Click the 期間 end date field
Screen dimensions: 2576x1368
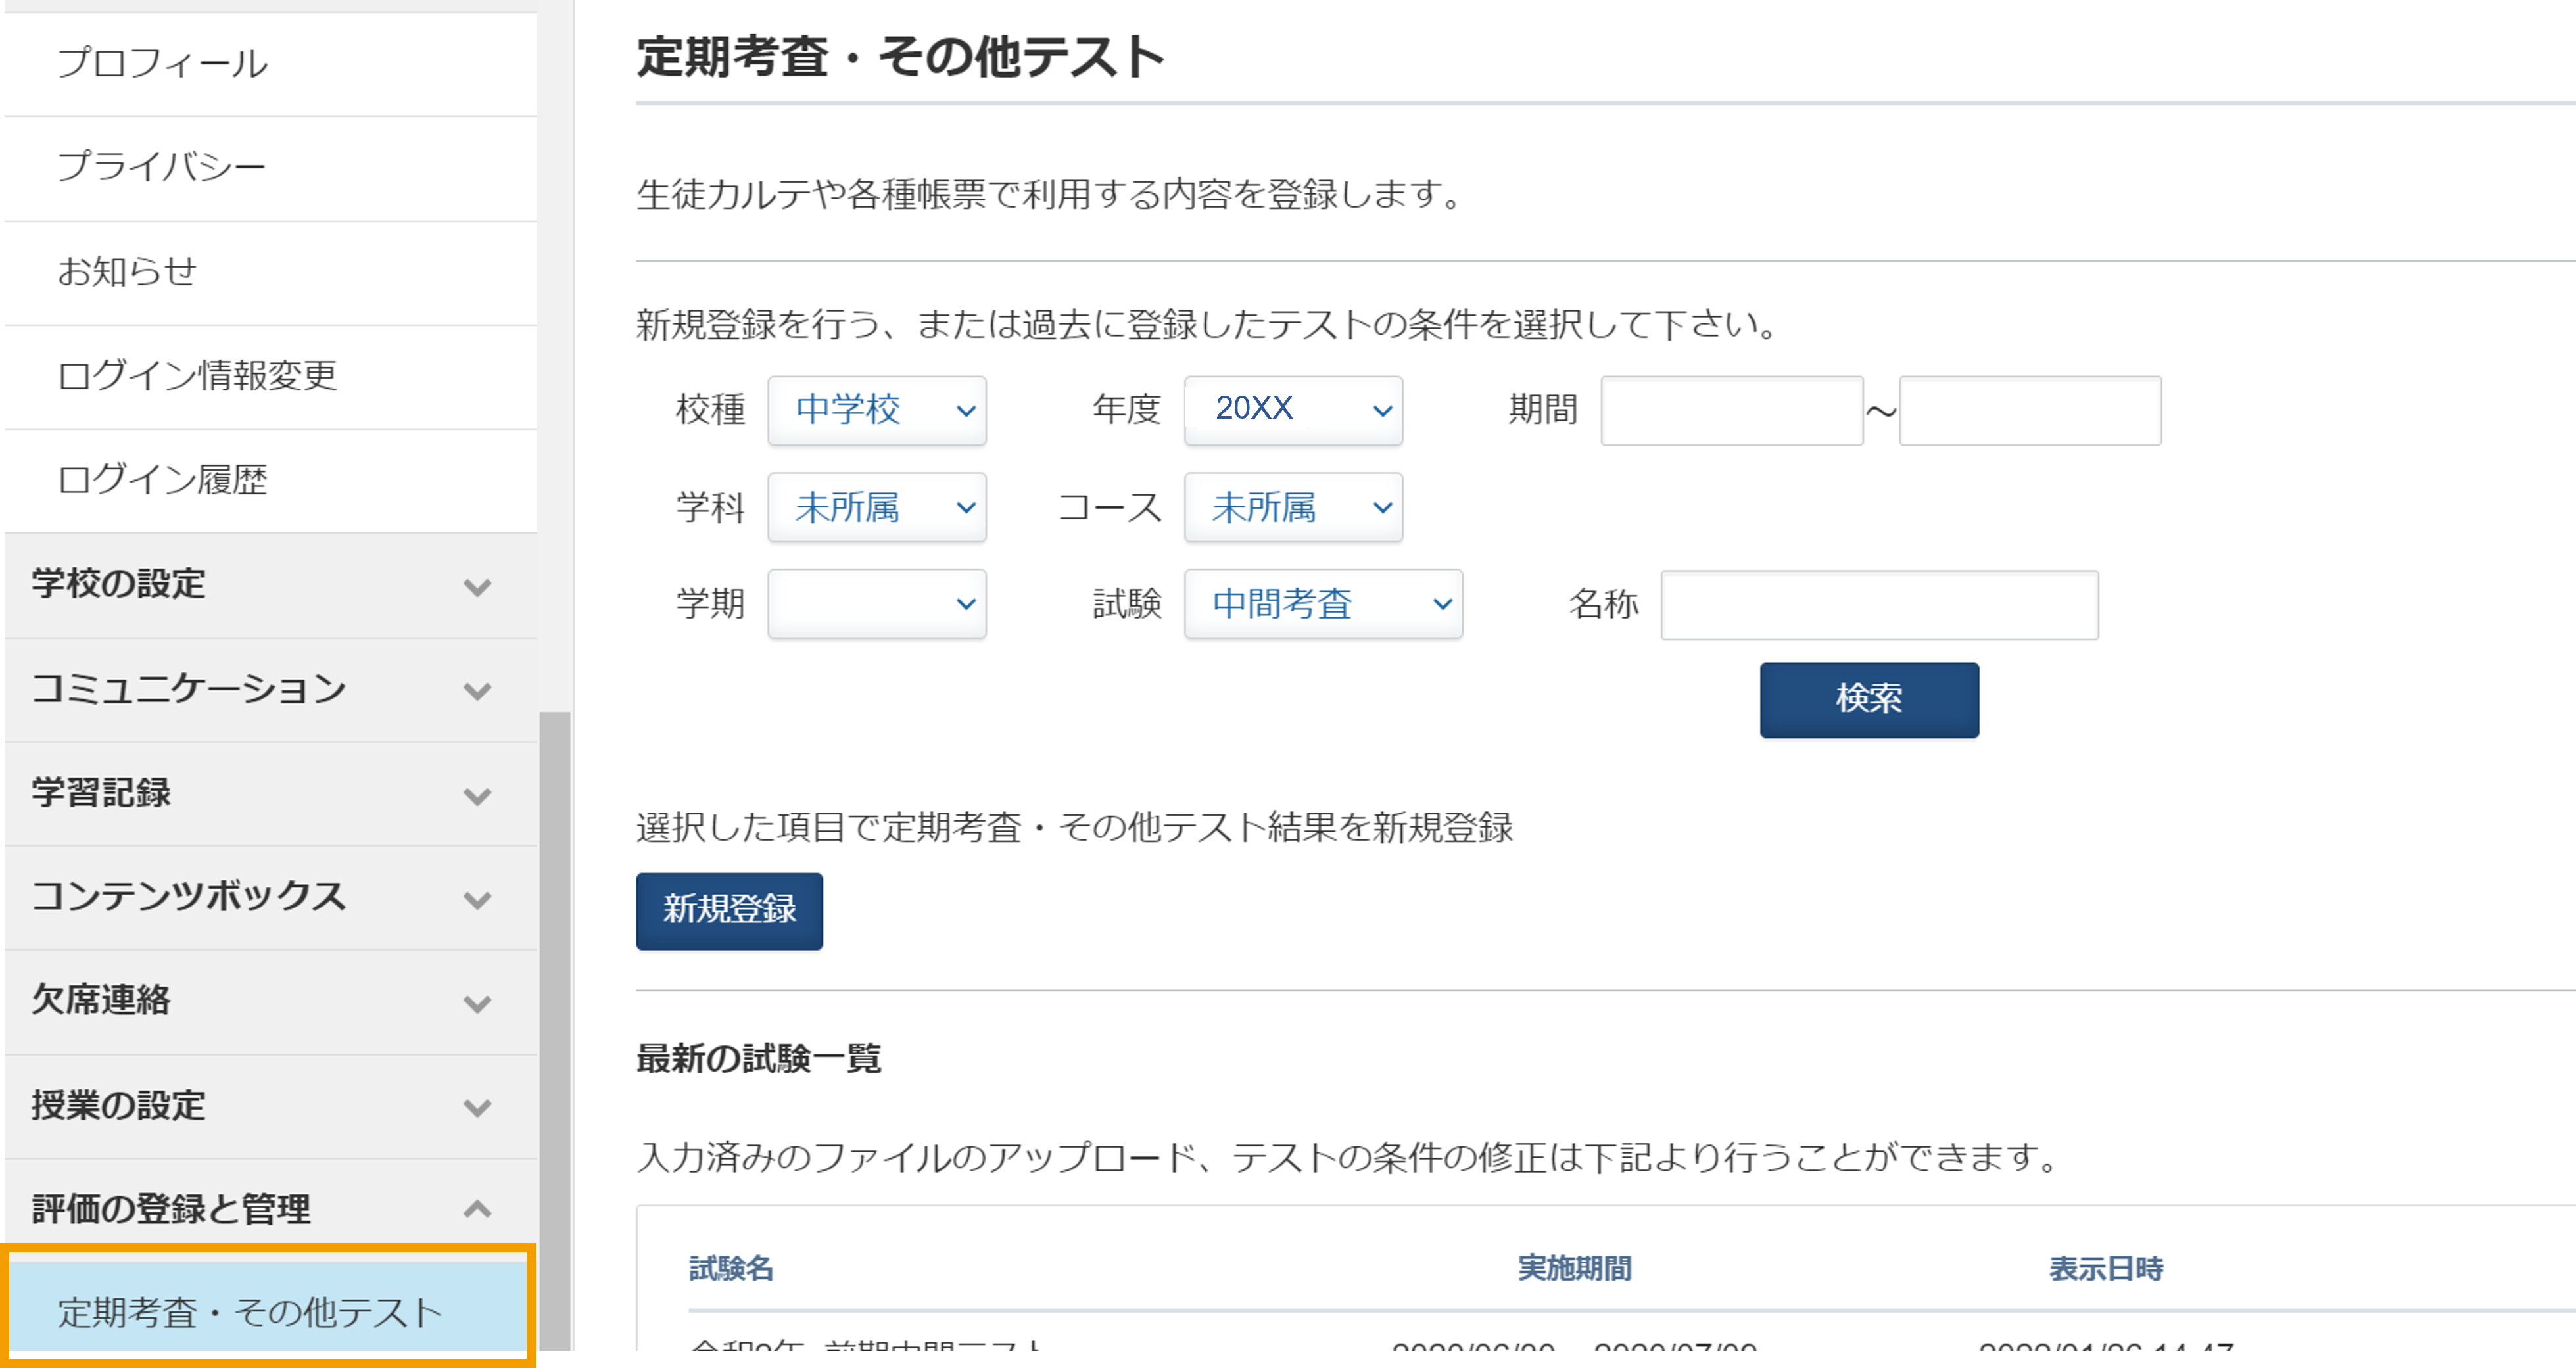(x=2030, y=410)
